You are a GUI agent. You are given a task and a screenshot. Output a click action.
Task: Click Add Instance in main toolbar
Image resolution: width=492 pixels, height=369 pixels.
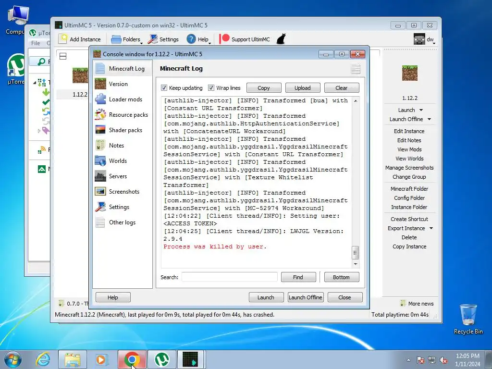(80, 39)
